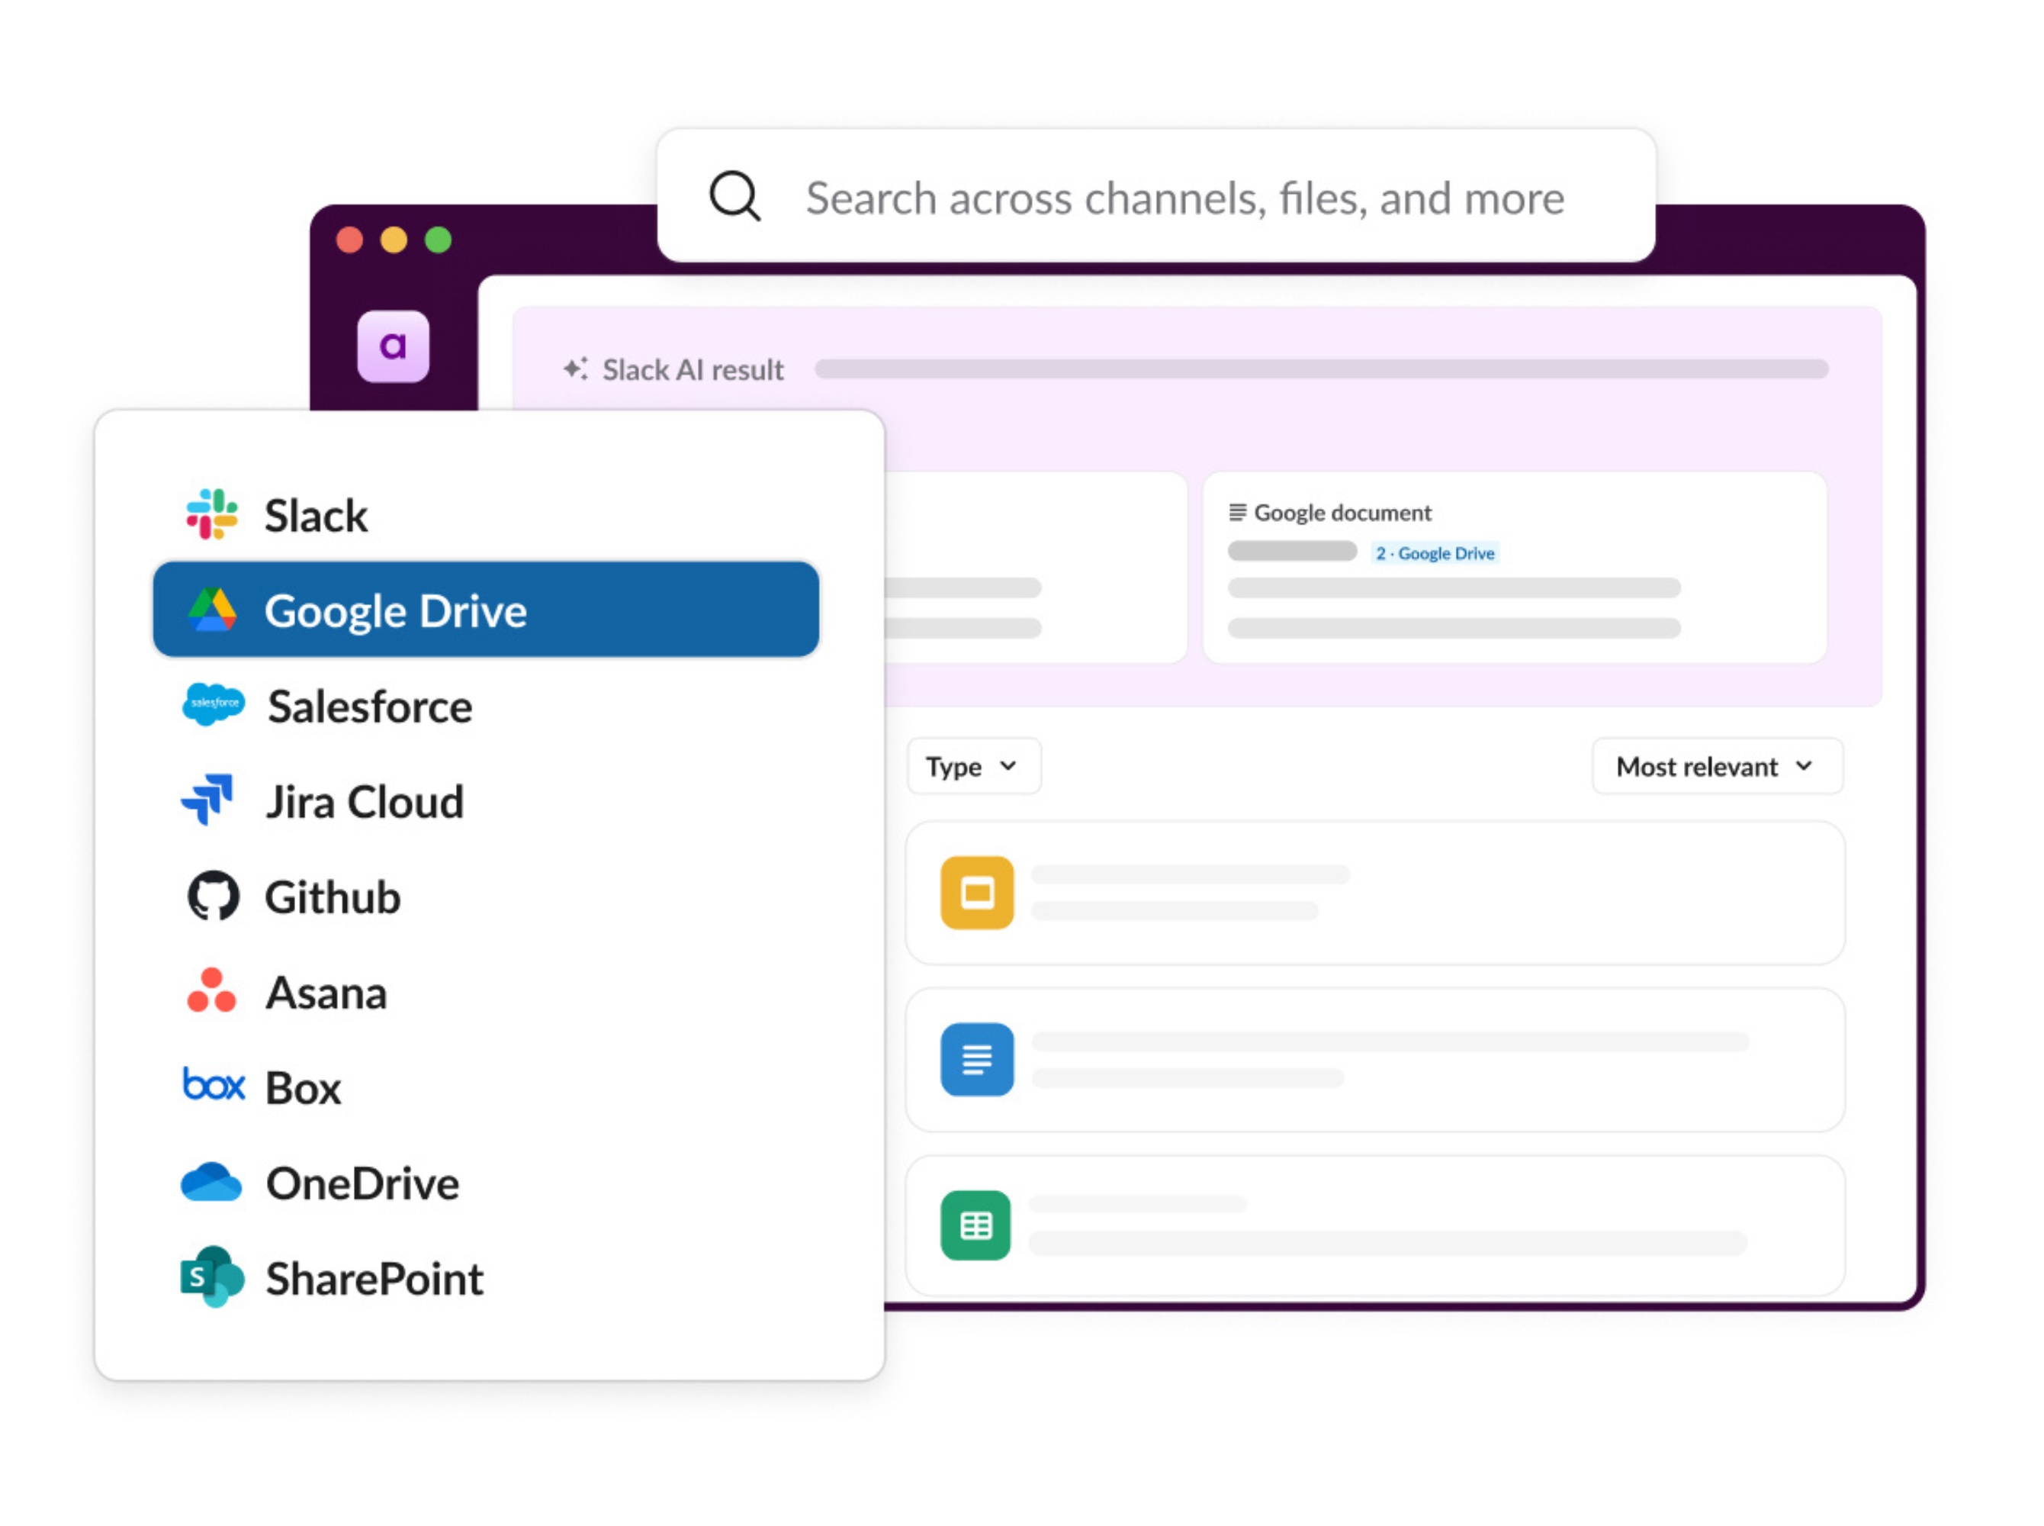Open the Type filter dropdown
Screen dimensions: 2044x1526
pos(974,766)
